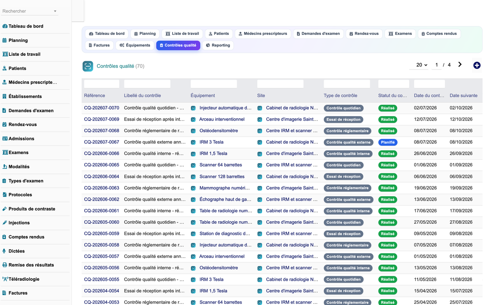493x305 pixels.
Task: Click the Équipement filter input field
Action: click(214, 84)
